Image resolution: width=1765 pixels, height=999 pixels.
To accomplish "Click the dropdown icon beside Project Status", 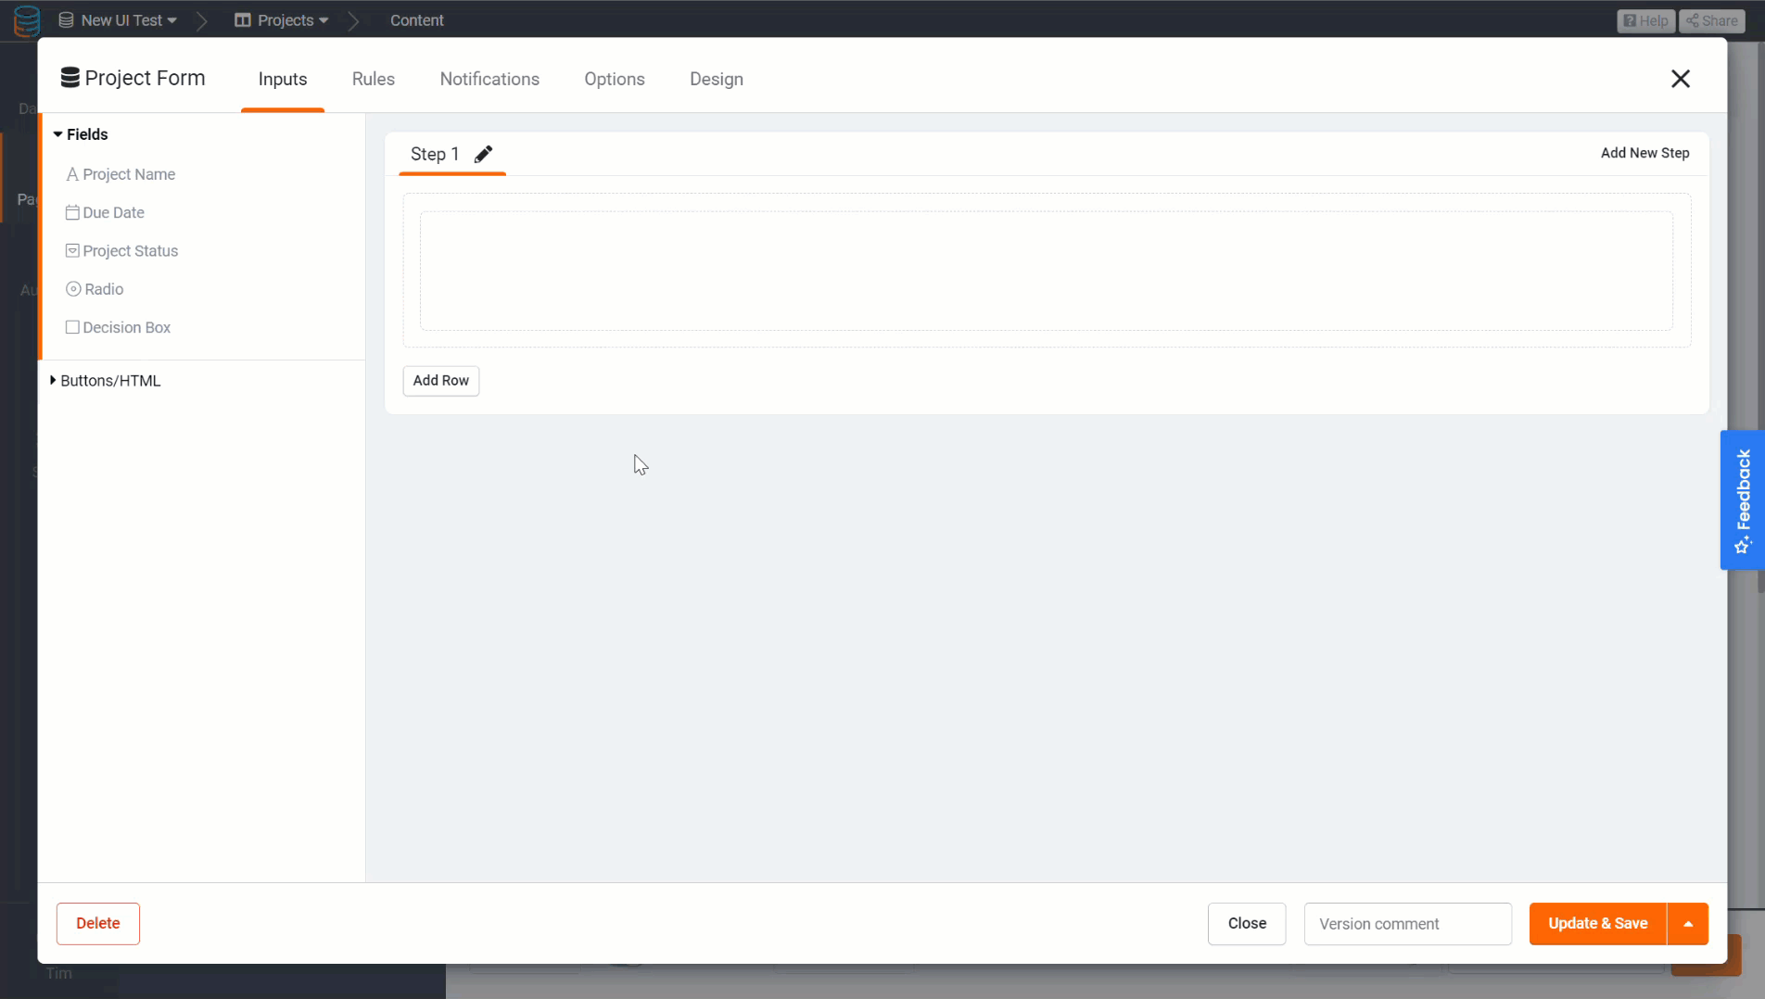I will pos(72,251).
